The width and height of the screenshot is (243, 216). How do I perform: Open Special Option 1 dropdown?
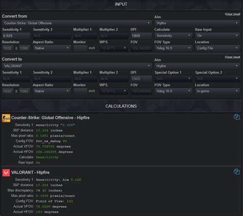pos(173,78)
